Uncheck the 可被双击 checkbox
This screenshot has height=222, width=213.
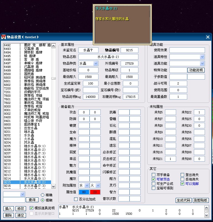(x=154, y=179)
